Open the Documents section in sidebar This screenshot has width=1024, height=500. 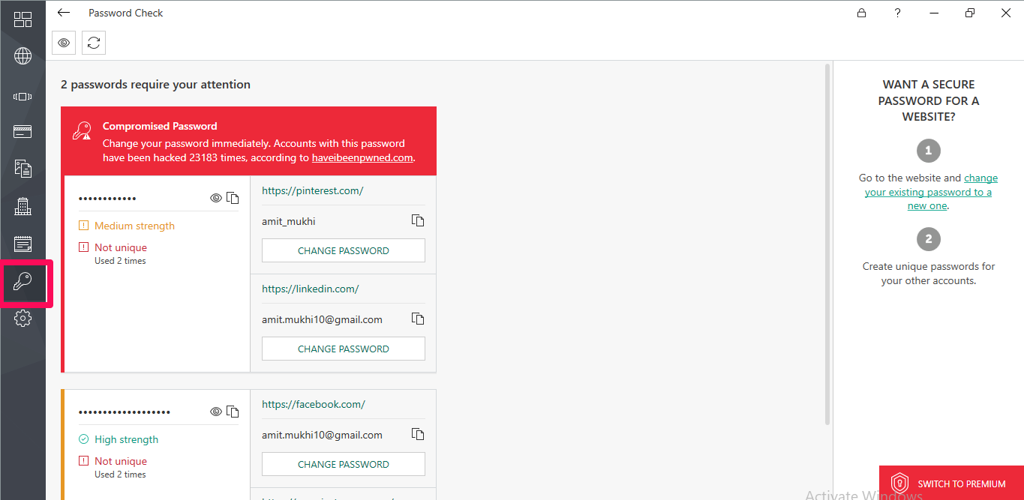coord(23,168)
